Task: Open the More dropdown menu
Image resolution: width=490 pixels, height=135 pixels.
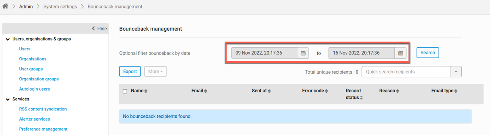Action: [x=155, y=72]
